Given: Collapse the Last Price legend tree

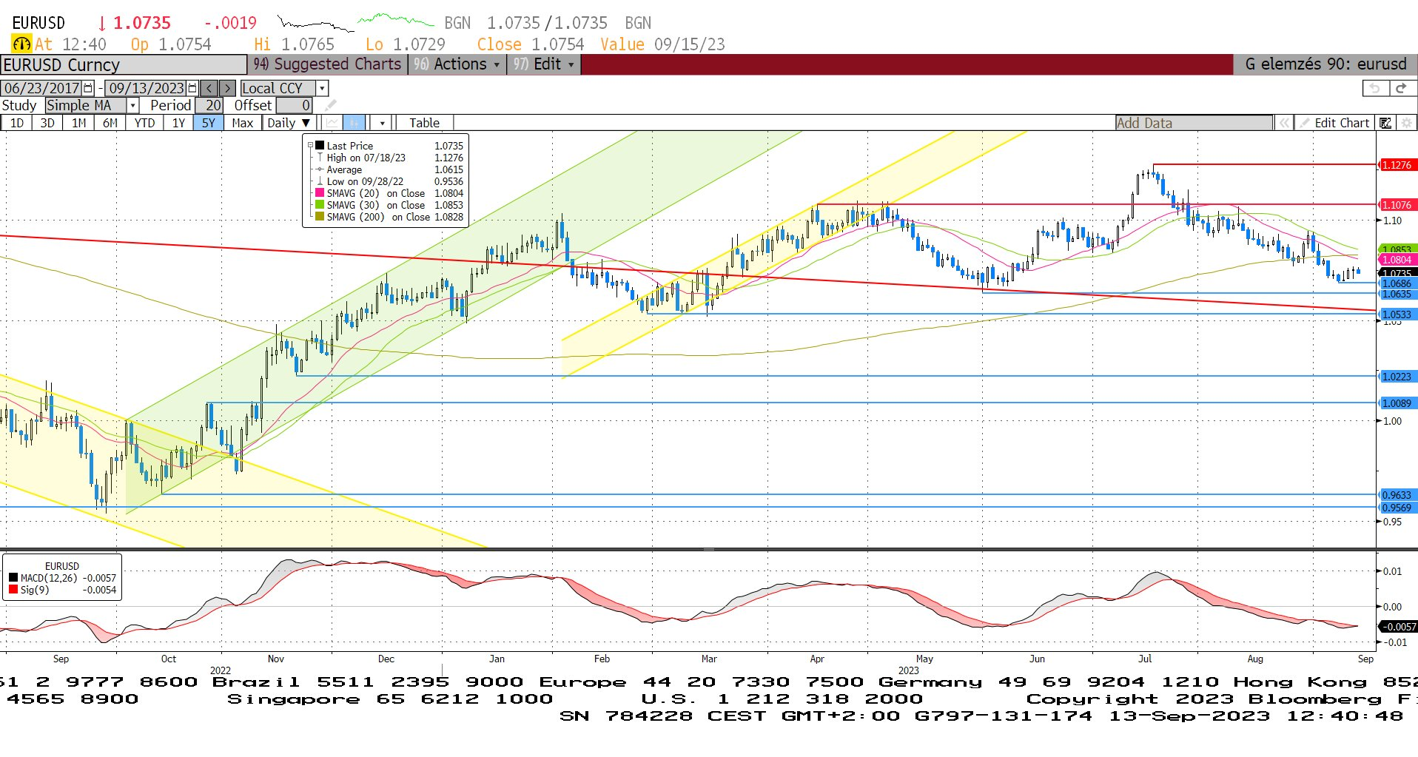Looking at the screenshot, I should [311, 146].
